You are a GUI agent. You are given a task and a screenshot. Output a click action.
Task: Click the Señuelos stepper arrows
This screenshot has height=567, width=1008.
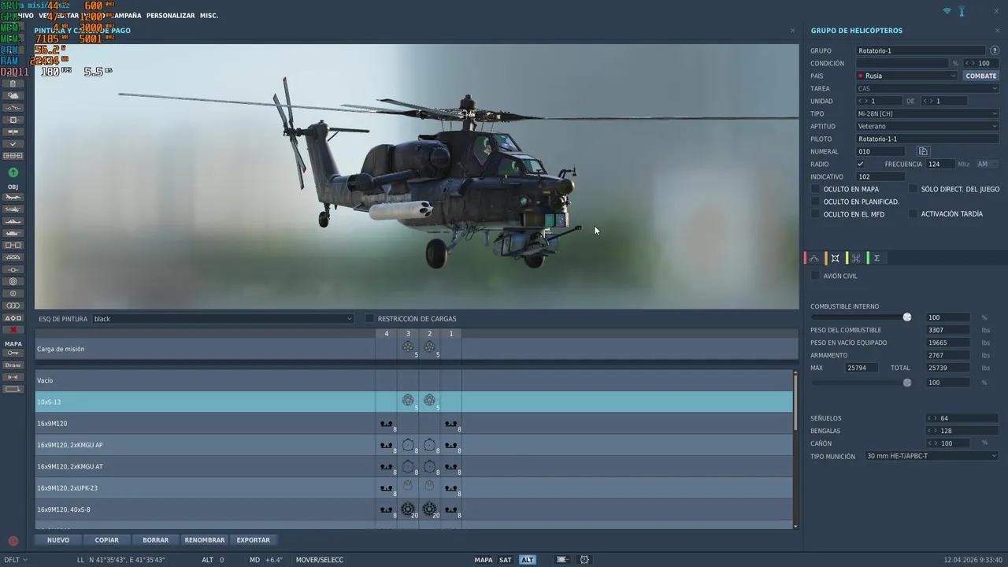pos(932,418)
